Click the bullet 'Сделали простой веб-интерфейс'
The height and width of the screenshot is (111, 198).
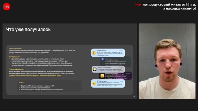click(x=42, y=64)
